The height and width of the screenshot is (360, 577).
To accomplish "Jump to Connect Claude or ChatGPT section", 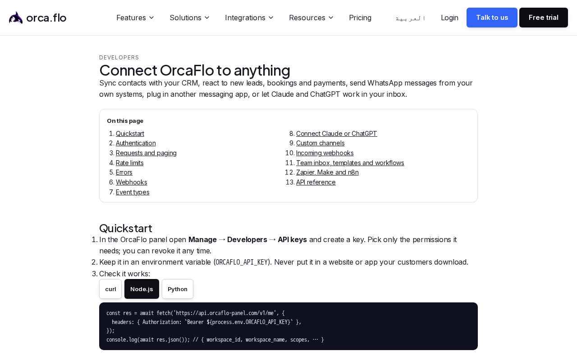I will pos(337,134).
